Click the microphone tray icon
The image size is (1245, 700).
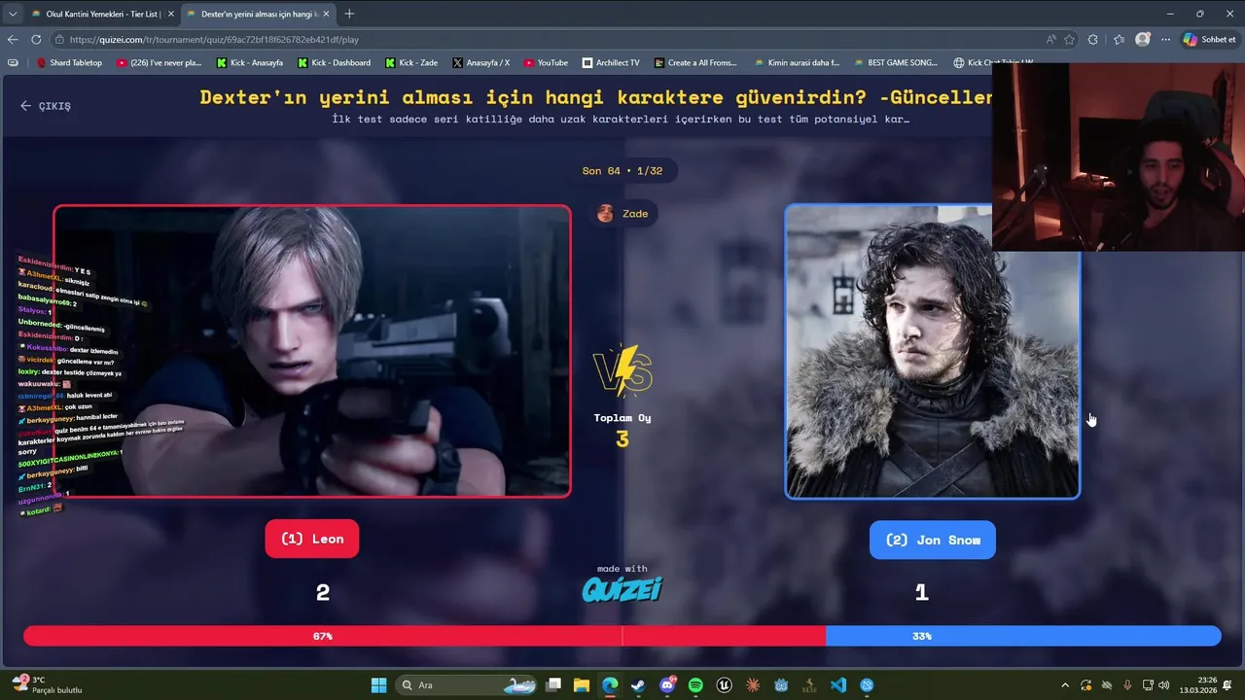[1127, 685]
